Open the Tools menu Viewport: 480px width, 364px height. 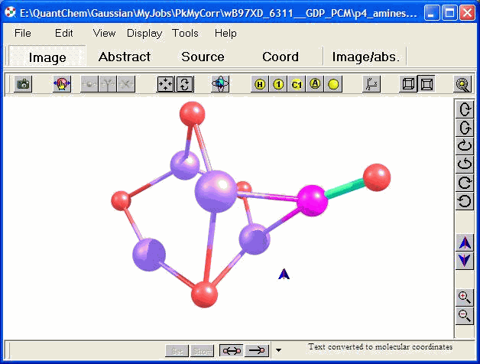185,33
